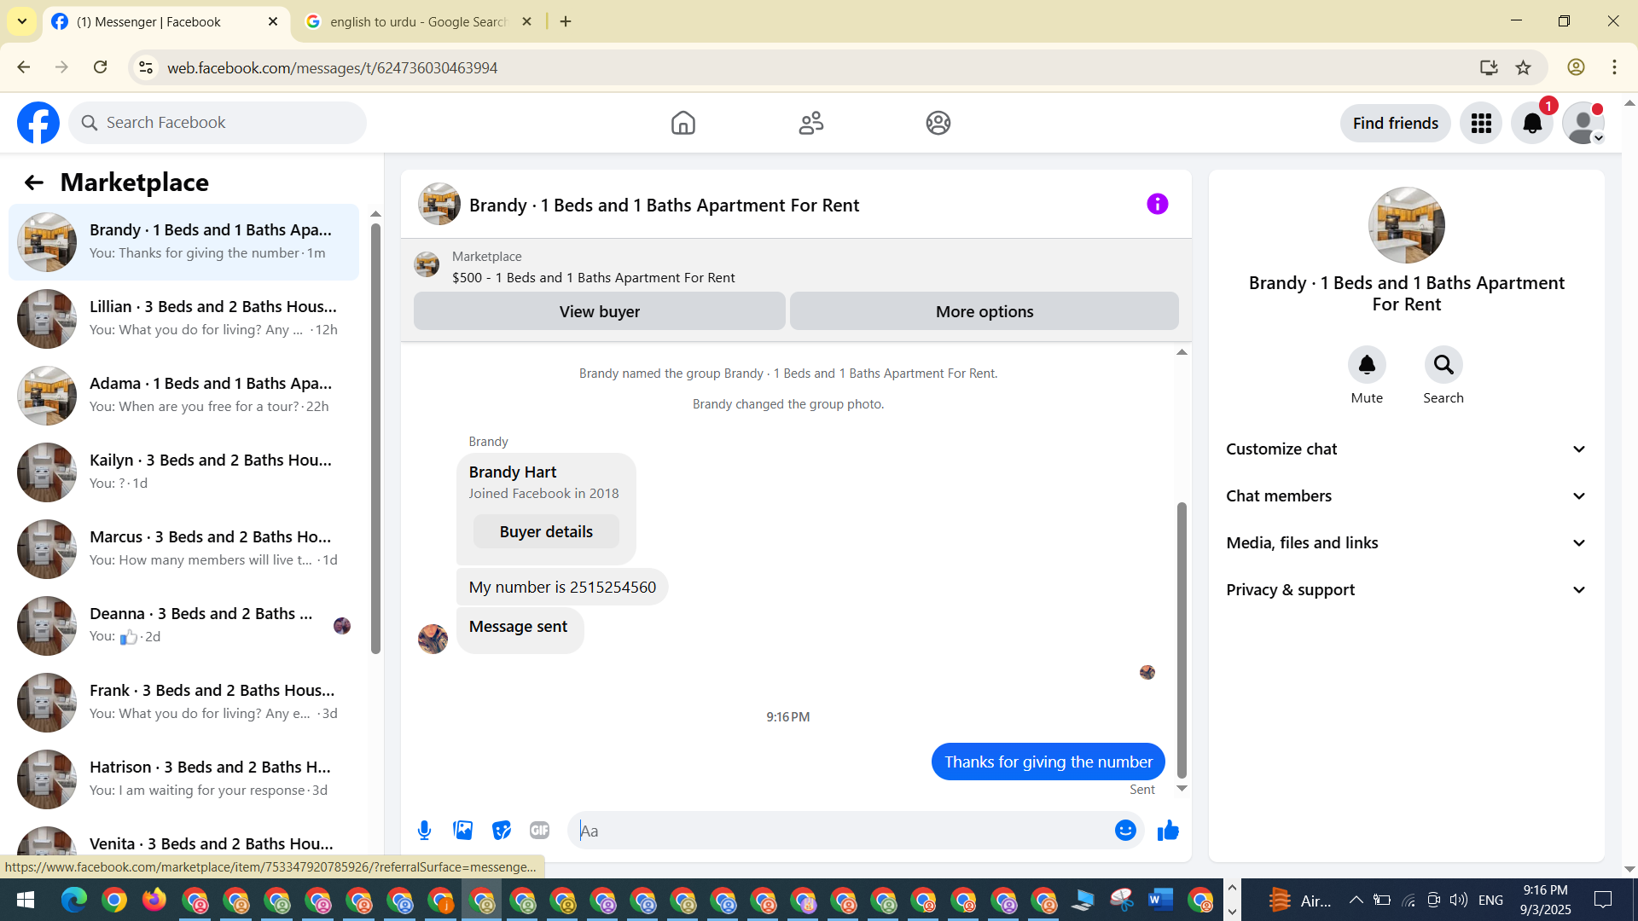Focus the Search Facebook field
The height and width of the screenshot is (921, 1638).
(218, 123)
